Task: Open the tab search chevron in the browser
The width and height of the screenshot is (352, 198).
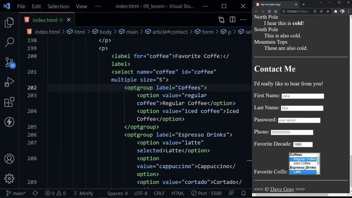Action: pyautogui.click(x=321, y=2)
